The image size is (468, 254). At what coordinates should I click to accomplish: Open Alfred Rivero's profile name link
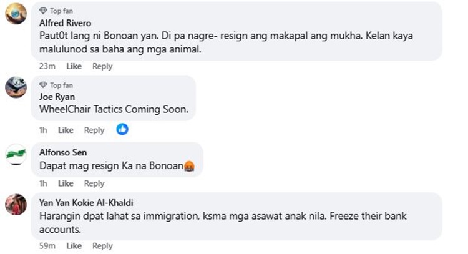[x=65, y=23]
